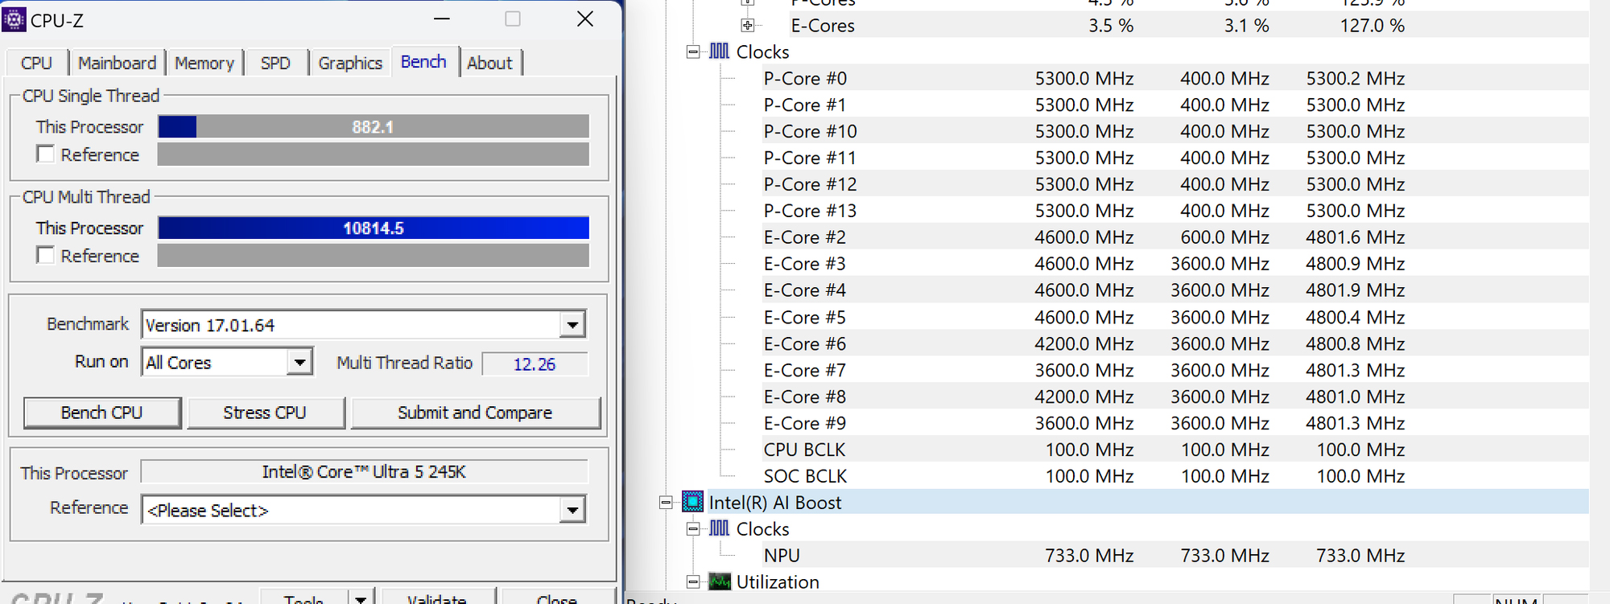
Task: Minimize the CPU-Z window
Action: tap(442, 19)
